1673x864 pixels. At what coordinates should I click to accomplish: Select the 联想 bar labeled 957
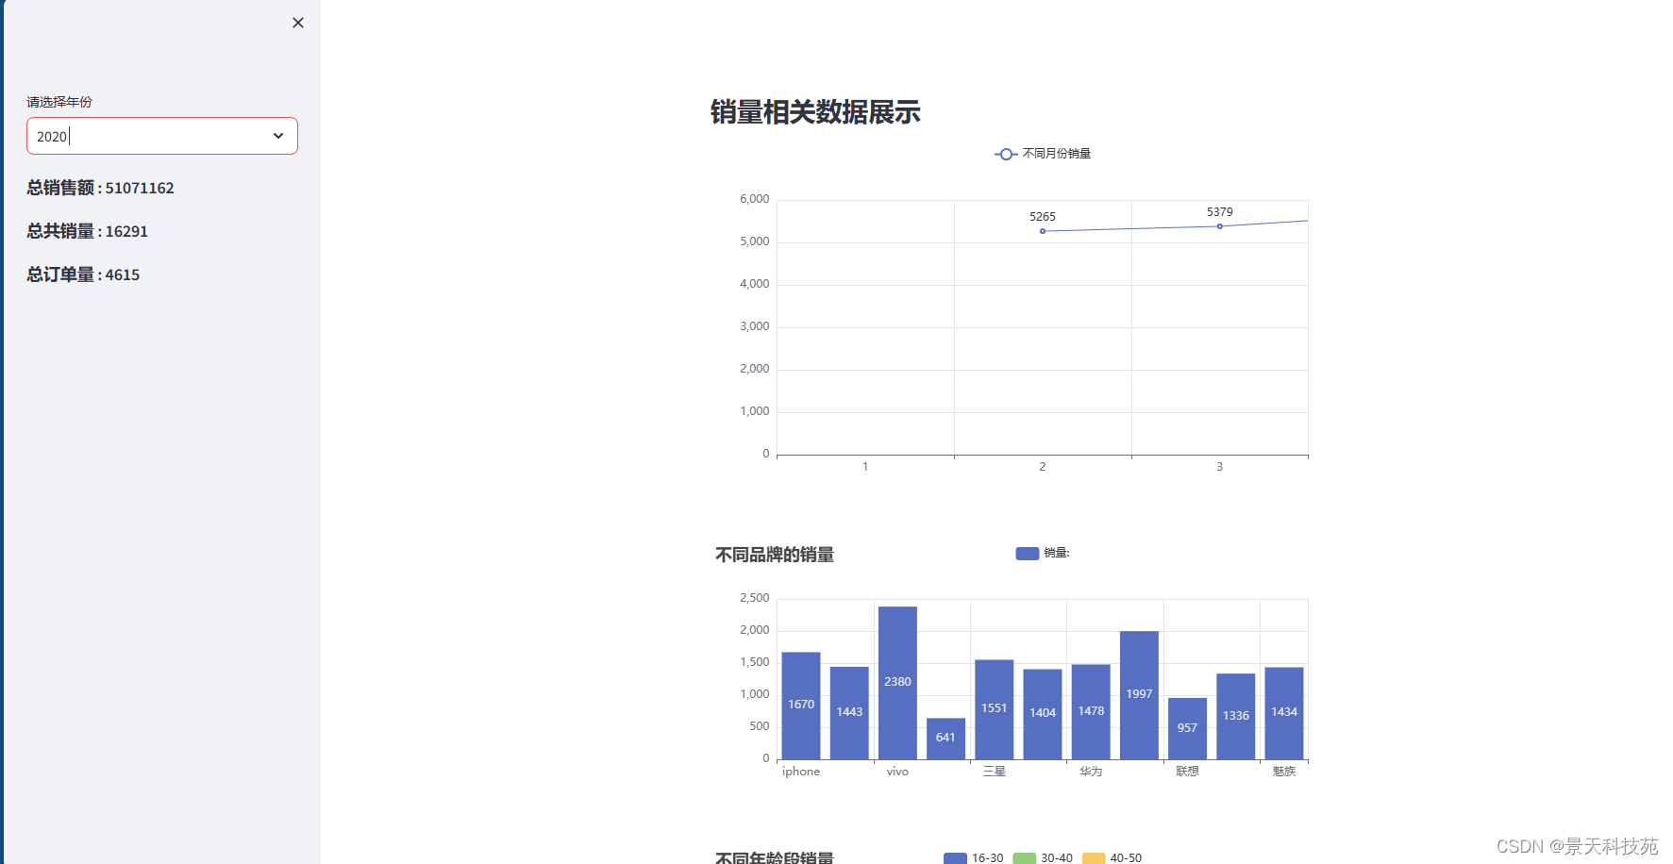(x=1187, y=728)
